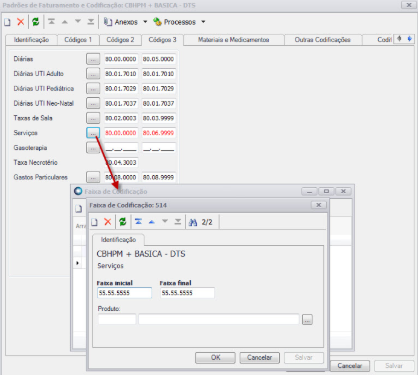The height and width of the screenshot is (375, 418).
Task: Refresh the Faixa de Codificação: 514 dialog
Action: click(x=123, y=222)
